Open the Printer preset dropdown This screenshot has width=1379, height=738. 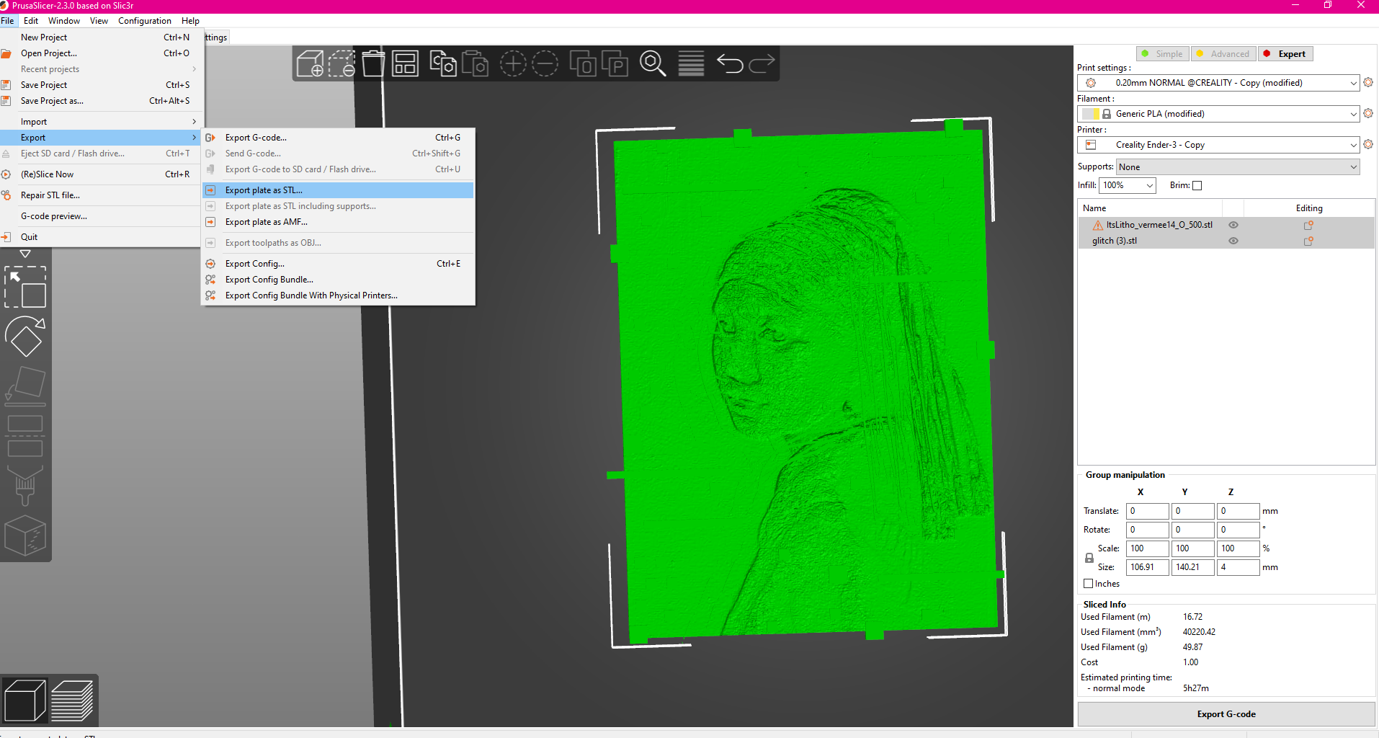point(1218,145)
